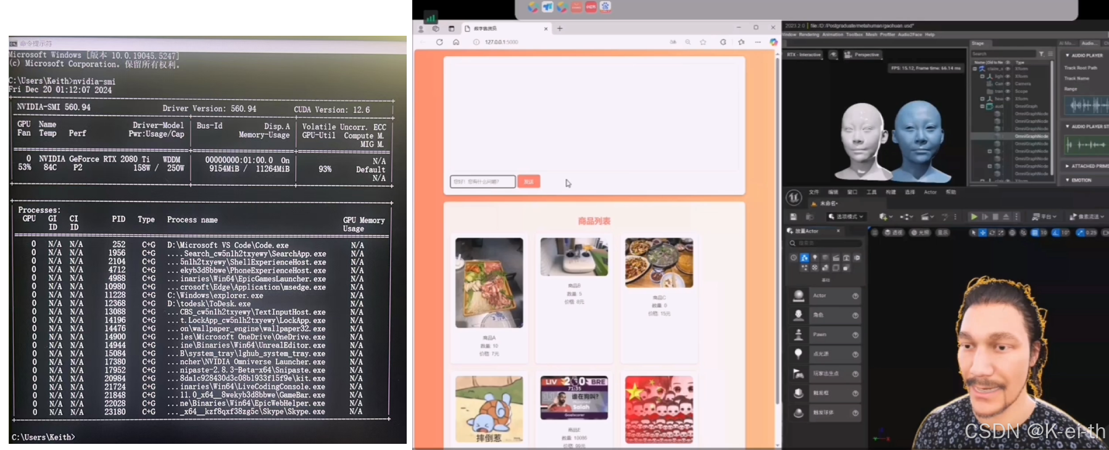Click Squirtle cartoon product thumbnail
This screenshot has height=450, width=1109.
tap(489, 410)
